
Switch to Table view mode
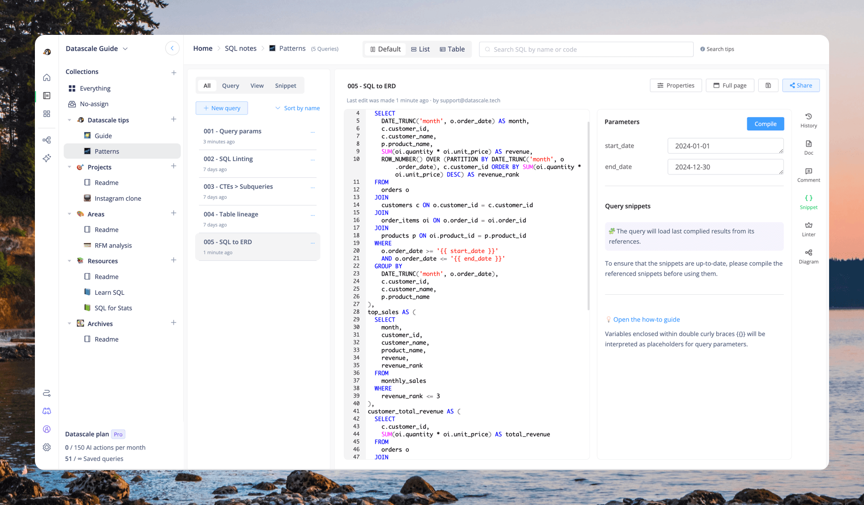452,49
